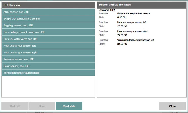Select Heat exchanger sensor, right in ECU list
The width and height of the screenshot is (188, 113).
tap(48, 53)
